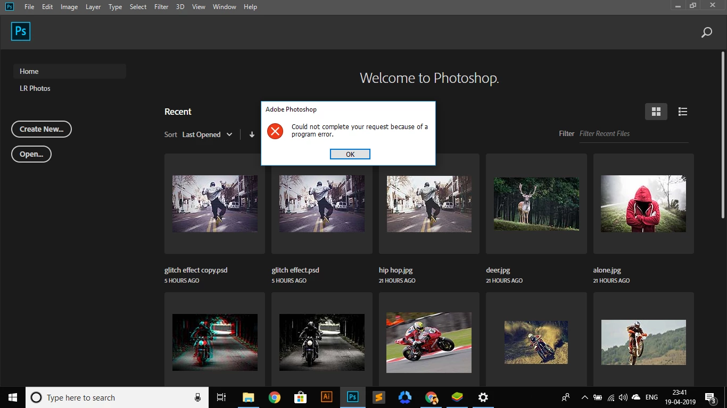Viewport: 727px width, 408px height.
Task: Open hip hop.jpg thumbnail
Action: [429, 203]
